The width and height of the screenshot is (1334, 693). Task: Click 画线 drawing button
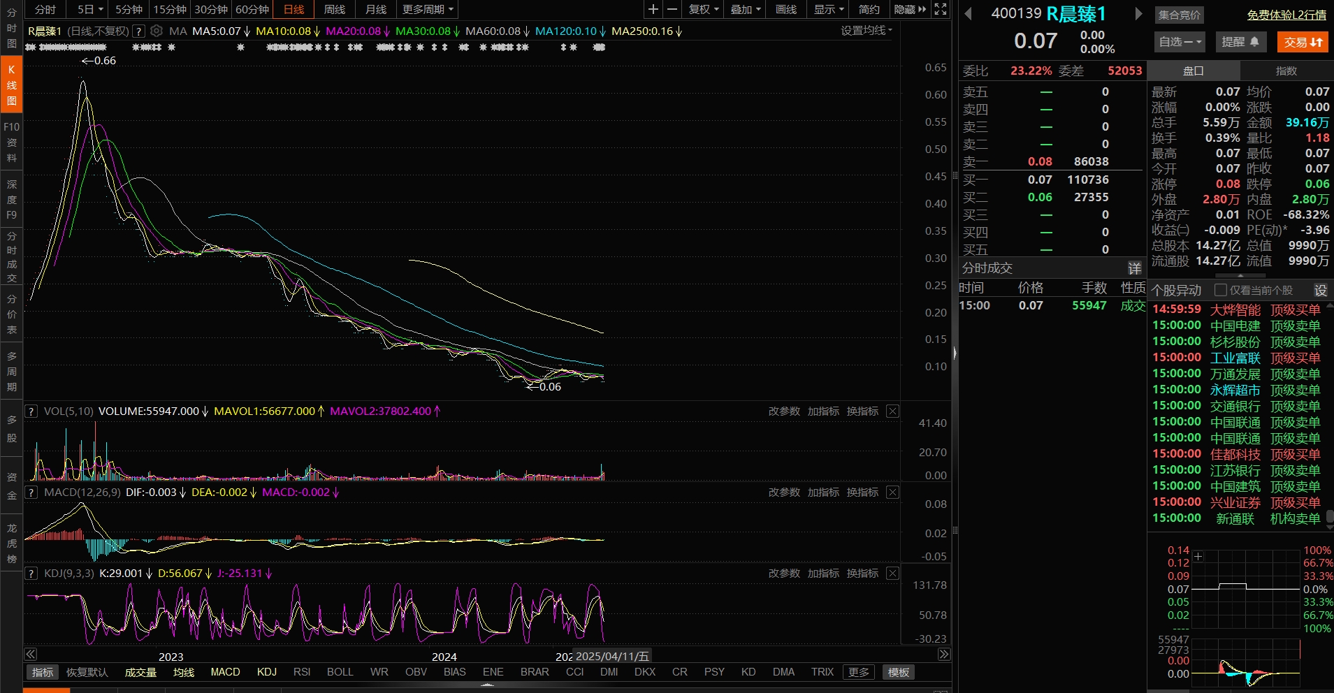[786, 9]
